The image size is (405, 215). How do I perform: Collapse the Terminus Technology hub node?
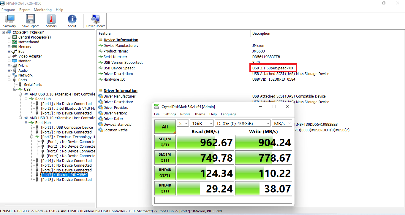coord(31,137)
